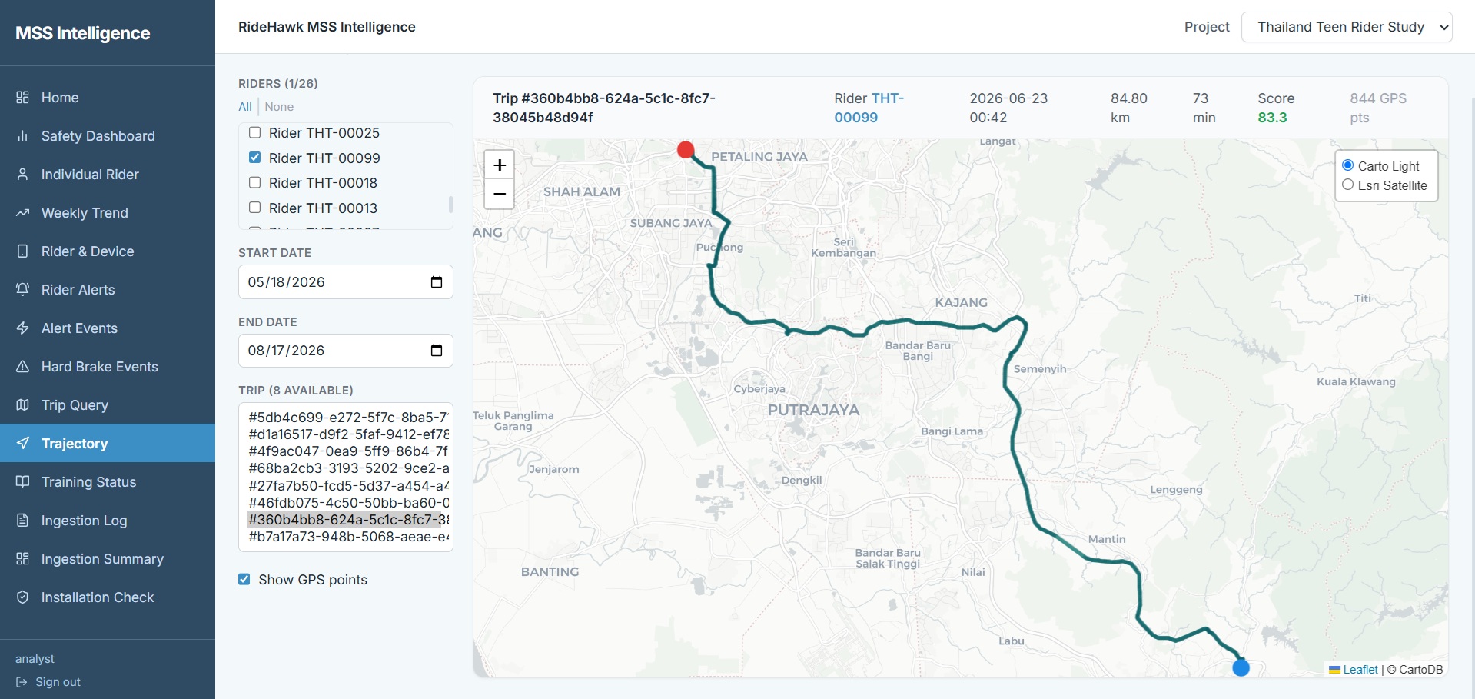Click the red trip start marker
The image size is (1475, 699).
686,150
